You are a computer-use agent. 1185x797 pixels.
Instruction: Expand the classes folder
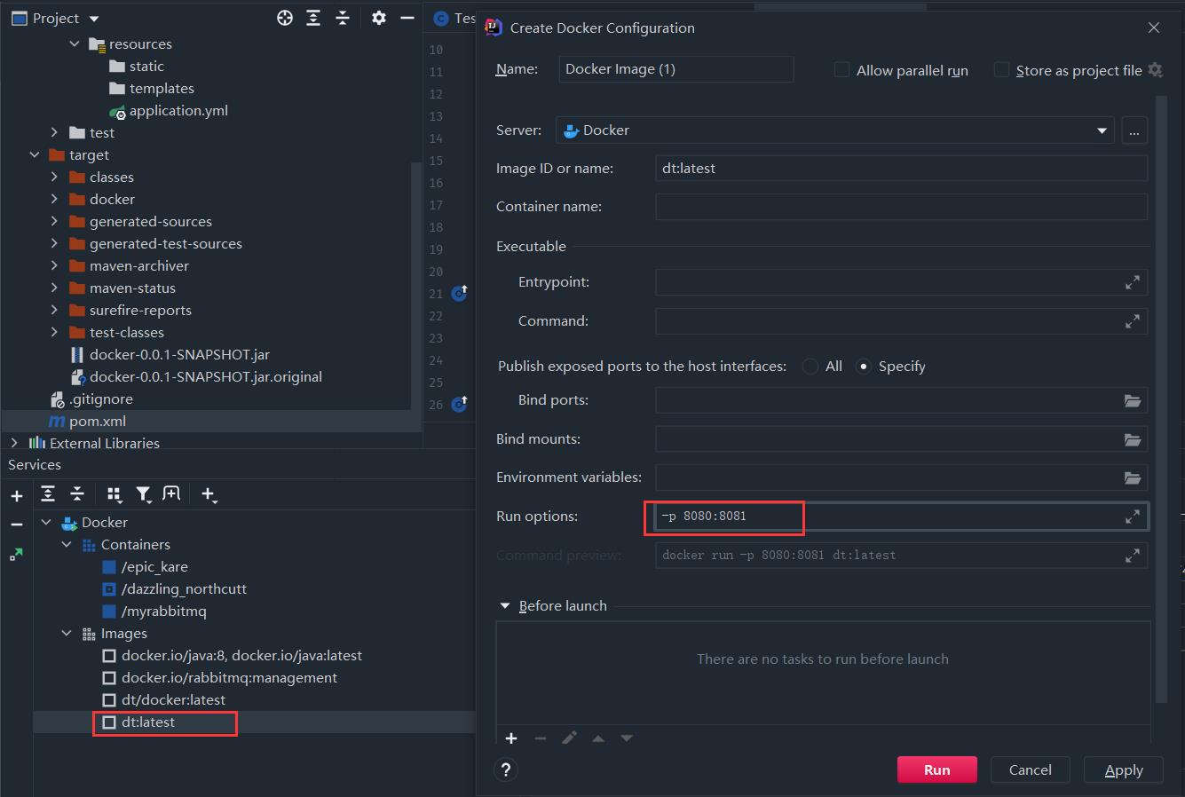(x=54, y=177)
